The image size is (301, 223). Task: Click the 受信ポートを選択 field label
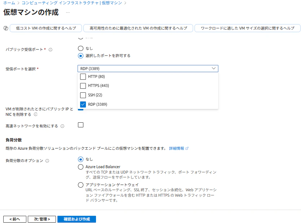pyautogui.click(x=21, y=69)
